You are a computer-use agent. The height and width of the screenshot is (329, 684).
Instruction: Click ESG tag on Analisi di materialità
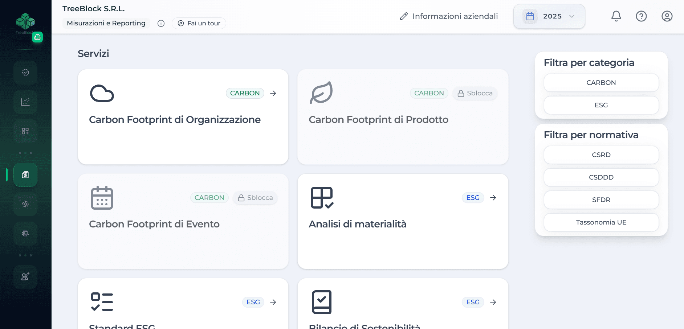473,198
